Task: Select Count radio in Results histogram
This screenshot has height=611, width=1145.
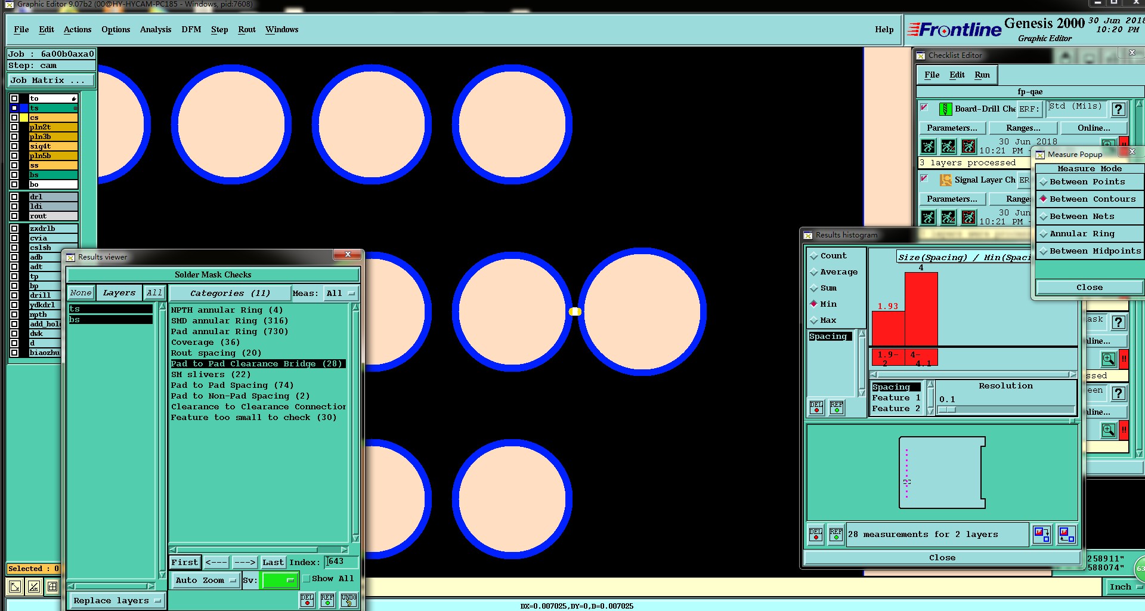Action: pyautogui.click(x=813, y=256)
